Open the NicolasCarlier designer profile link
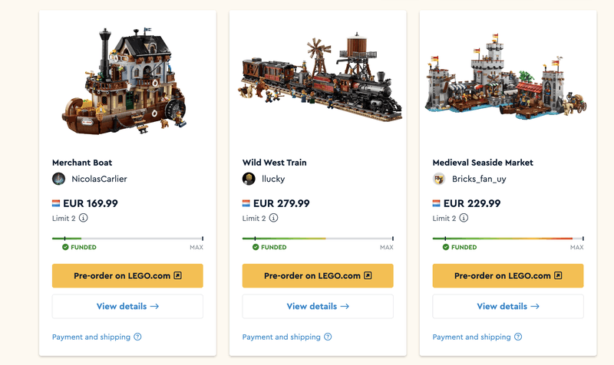 pyautogui.click(x=99, y=179)
